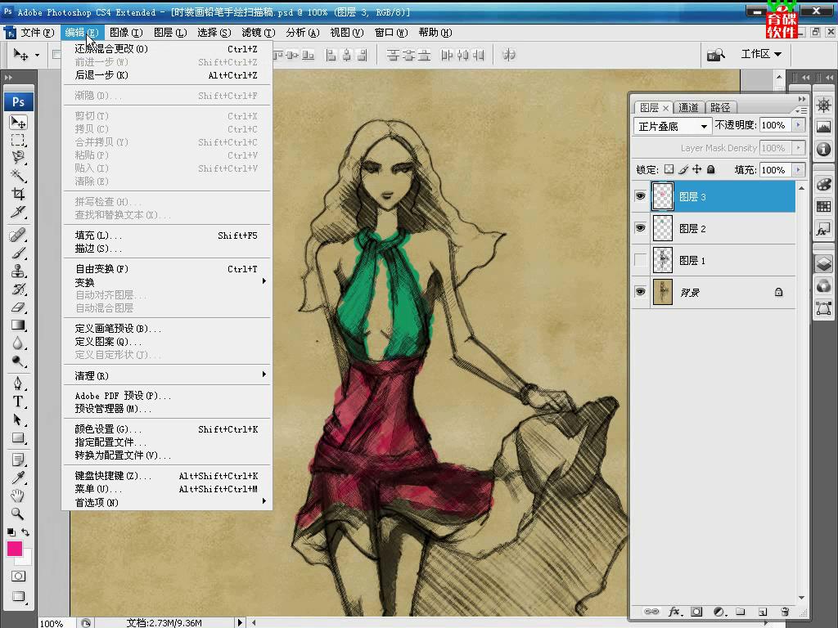Select the Crop tool
This screenshot has height=628, width=838.
point(18,193)
